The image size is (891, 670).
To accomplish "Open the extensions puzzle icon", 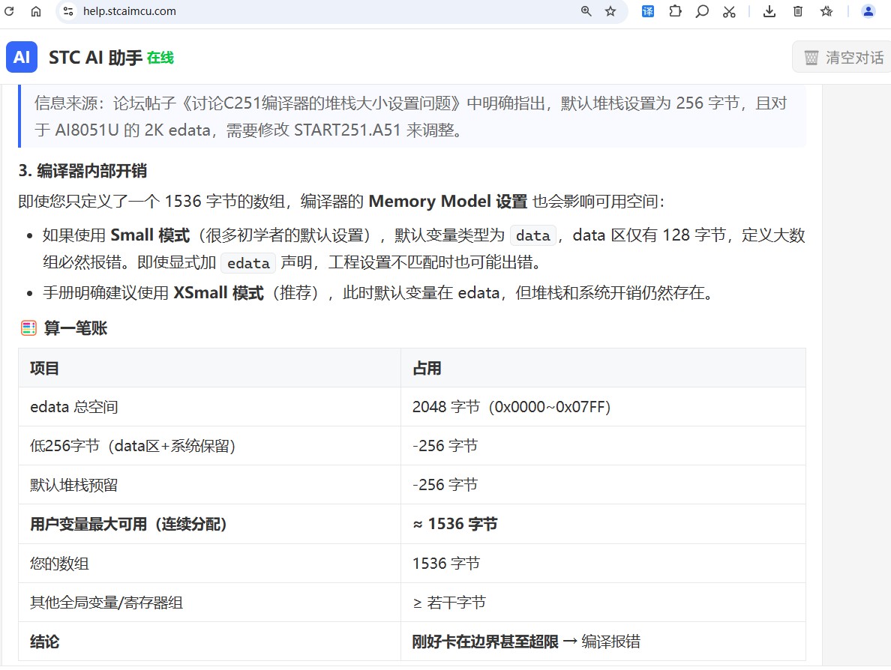I will 675,11.
